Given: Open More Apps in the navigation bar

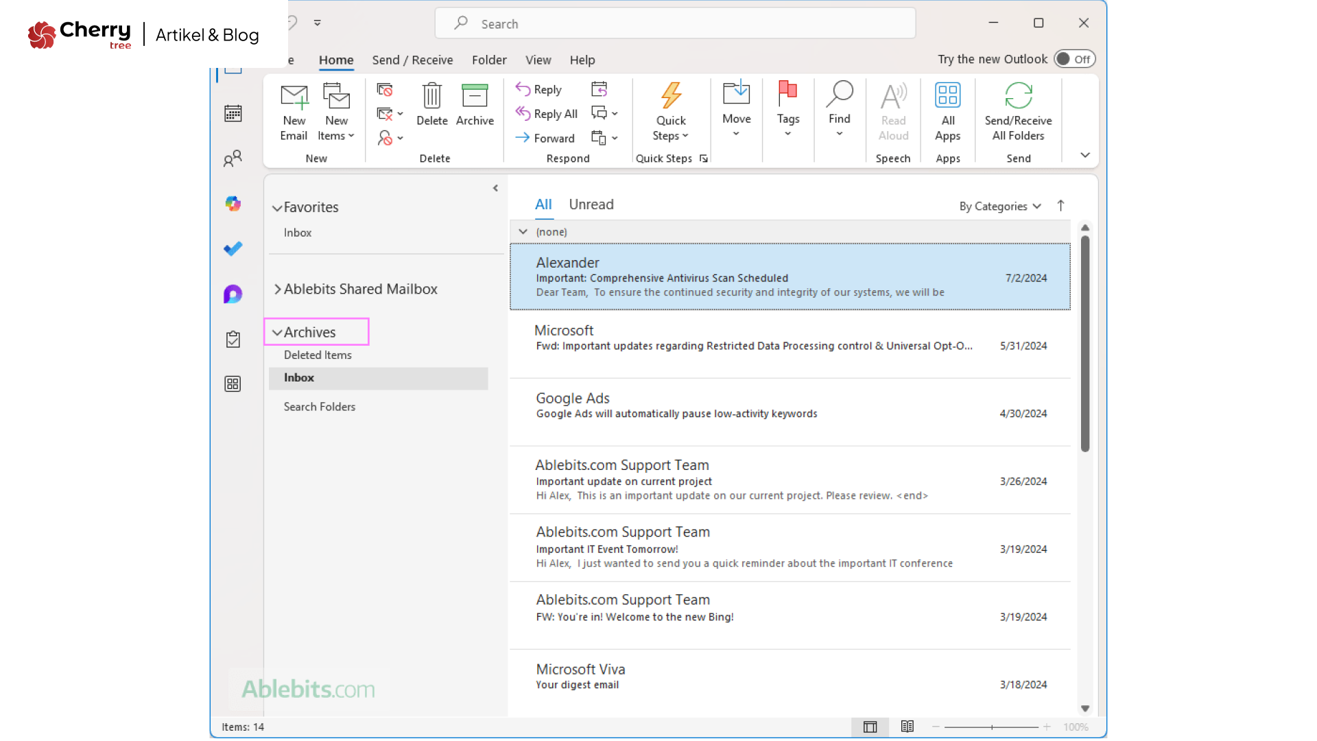Looking at the screenshot, I should (x=233, y=384).
